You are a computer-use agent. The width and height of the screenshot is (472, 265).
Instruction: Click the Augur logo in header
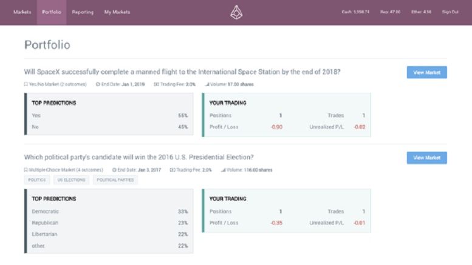[x=236, y=12]
